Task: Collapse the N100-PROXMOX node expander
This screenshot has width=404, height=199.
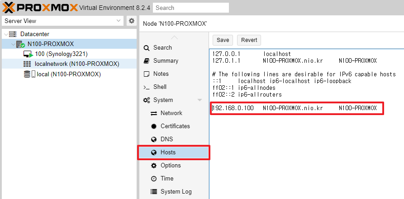Action: click(x=13, y=44)
